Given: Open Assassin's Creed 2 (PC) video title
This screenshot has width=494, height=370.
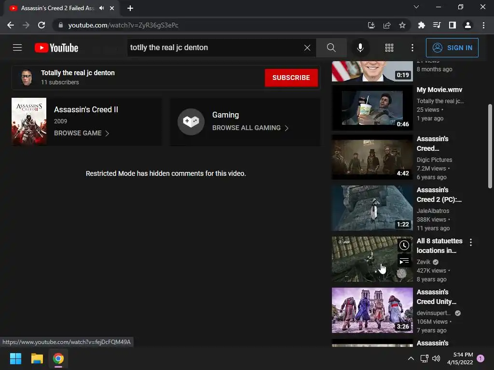Looking at the screenshot, I should [439, 195].
